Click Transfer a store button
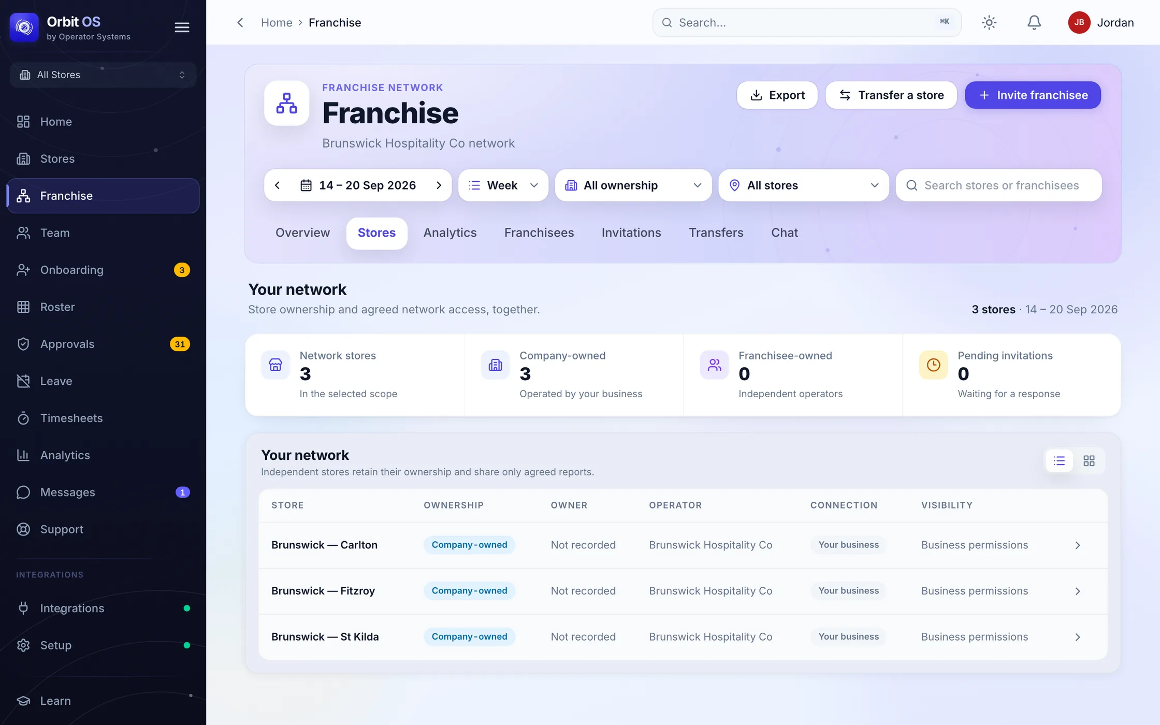 [x=891, y=95]
